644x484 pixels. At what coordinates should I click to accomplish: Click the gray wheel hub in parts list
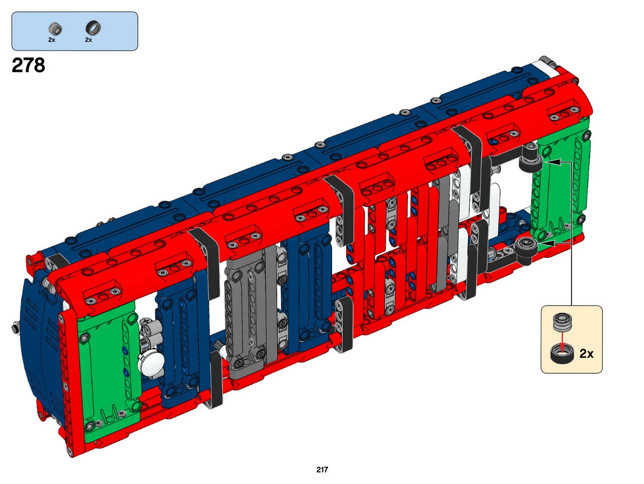point(55,29)
